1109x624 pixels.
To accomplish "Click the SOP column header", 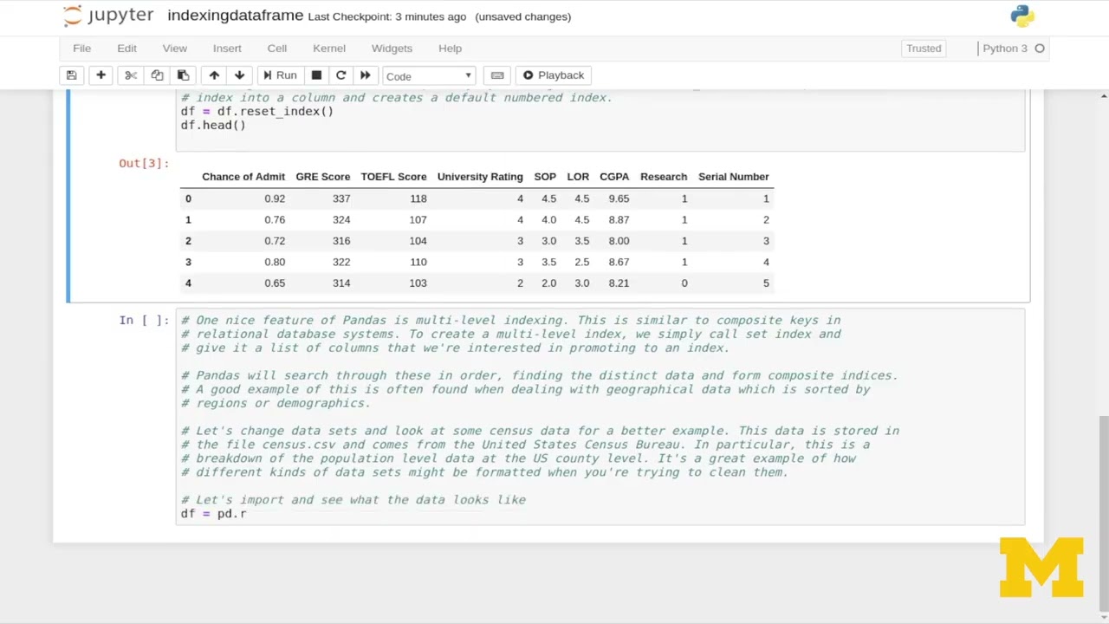I will click(x=545, y=177).
